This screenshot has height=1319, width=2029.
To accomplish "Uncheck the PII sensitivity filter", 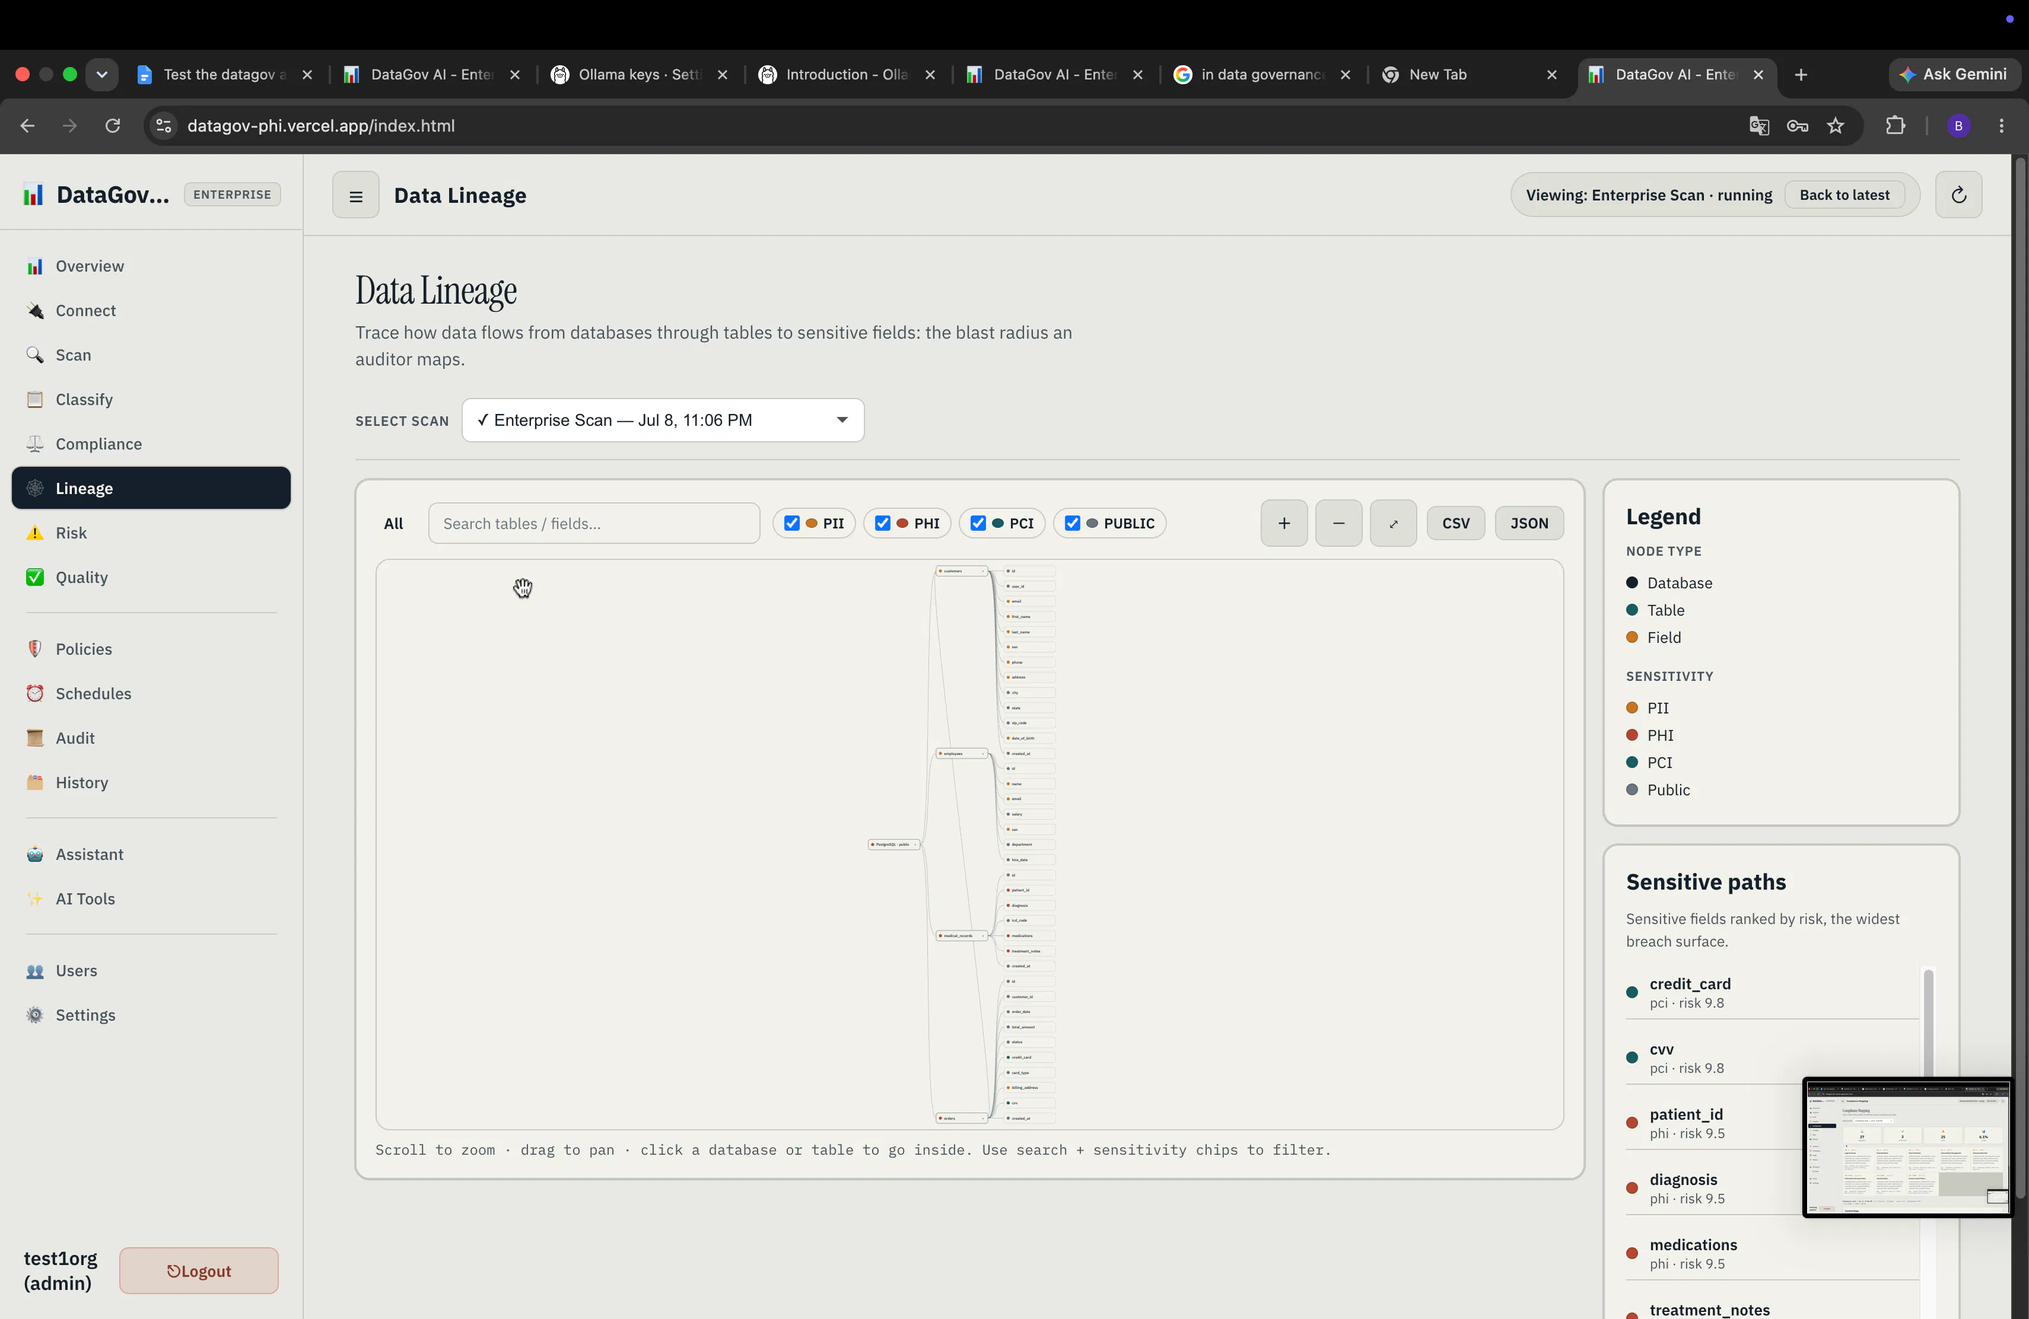I will pyautogui.click(x=792, y=523).
